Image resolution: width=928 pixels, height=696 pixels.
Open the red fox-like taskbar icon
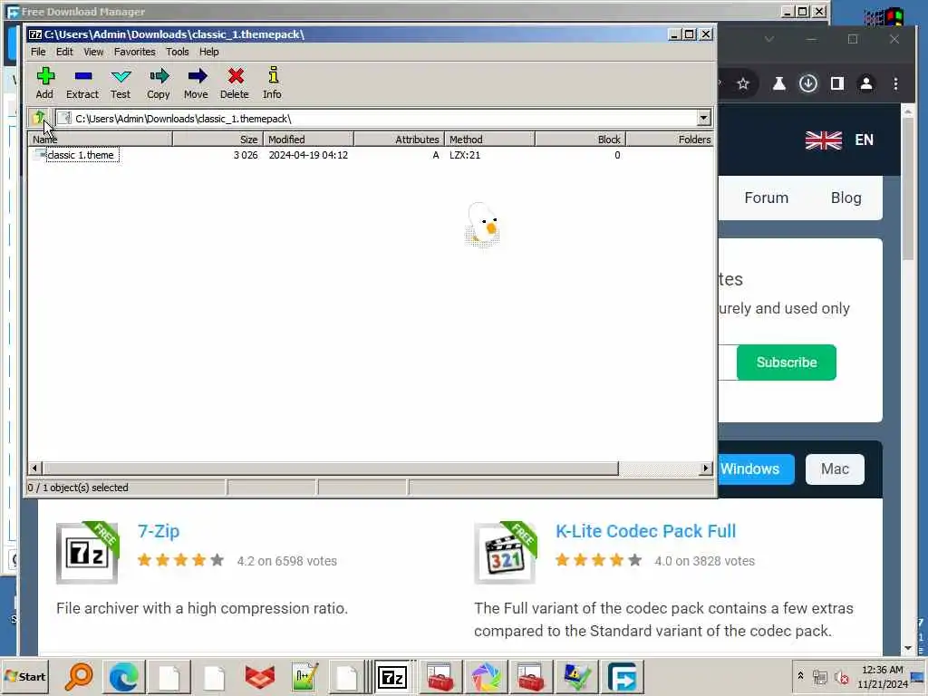259,676
